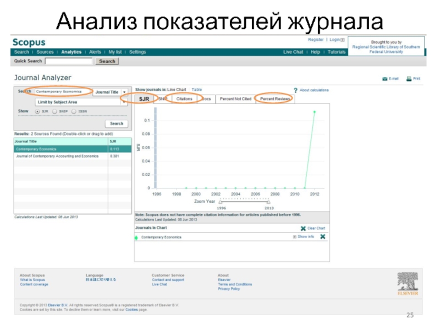Image resolution: width=440 pixels, height=330 pixels.
Task: Click the Japanese language switch link
Action: point(101,280)
